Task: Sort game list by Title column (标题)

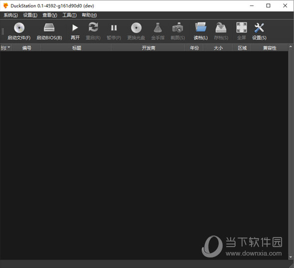Action: (76, 48)
